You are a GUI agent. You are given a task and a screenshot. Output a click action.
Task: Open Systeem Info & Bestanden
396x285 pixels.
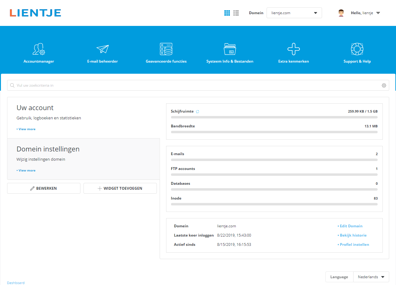pos(230,52)
